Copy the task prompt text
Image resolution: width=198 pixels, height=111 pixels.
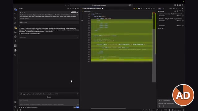(x=23, y=12)
